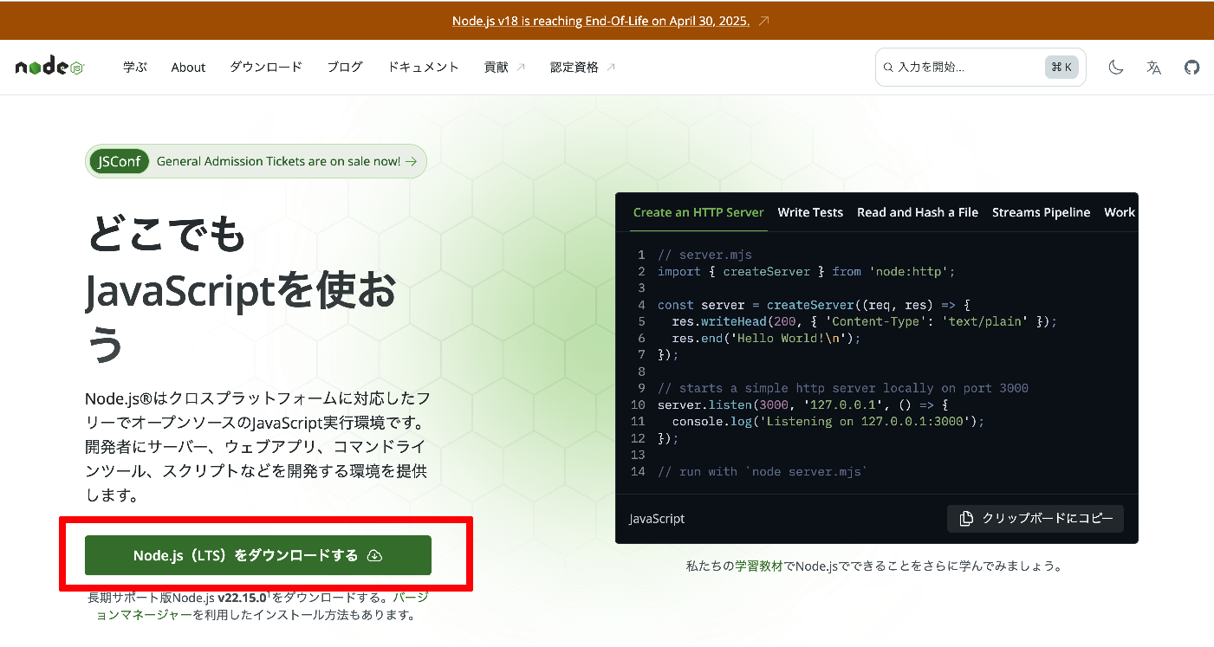This screenshot has width=1214, height=647.
Task: Click クリップボードにコピー button
Action: pos(1035,519)
